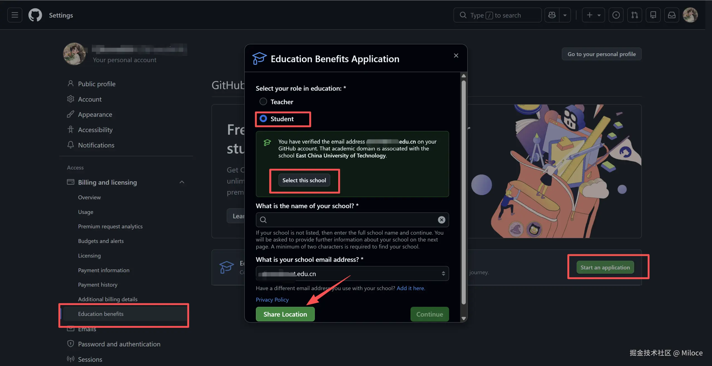Open Education benefits in sidebar
Image resolution: width=712 pixels, height=366 pixels.
tap(101, 314)
